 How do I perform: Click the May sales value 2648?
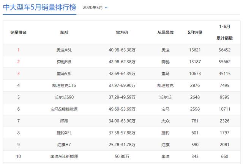tap(195, 97)
